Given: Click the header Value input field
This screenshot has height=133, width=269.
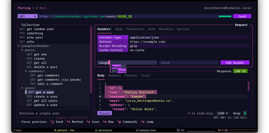Looking at the screenshot, I should pyautogui.click(x=188, y=63).
